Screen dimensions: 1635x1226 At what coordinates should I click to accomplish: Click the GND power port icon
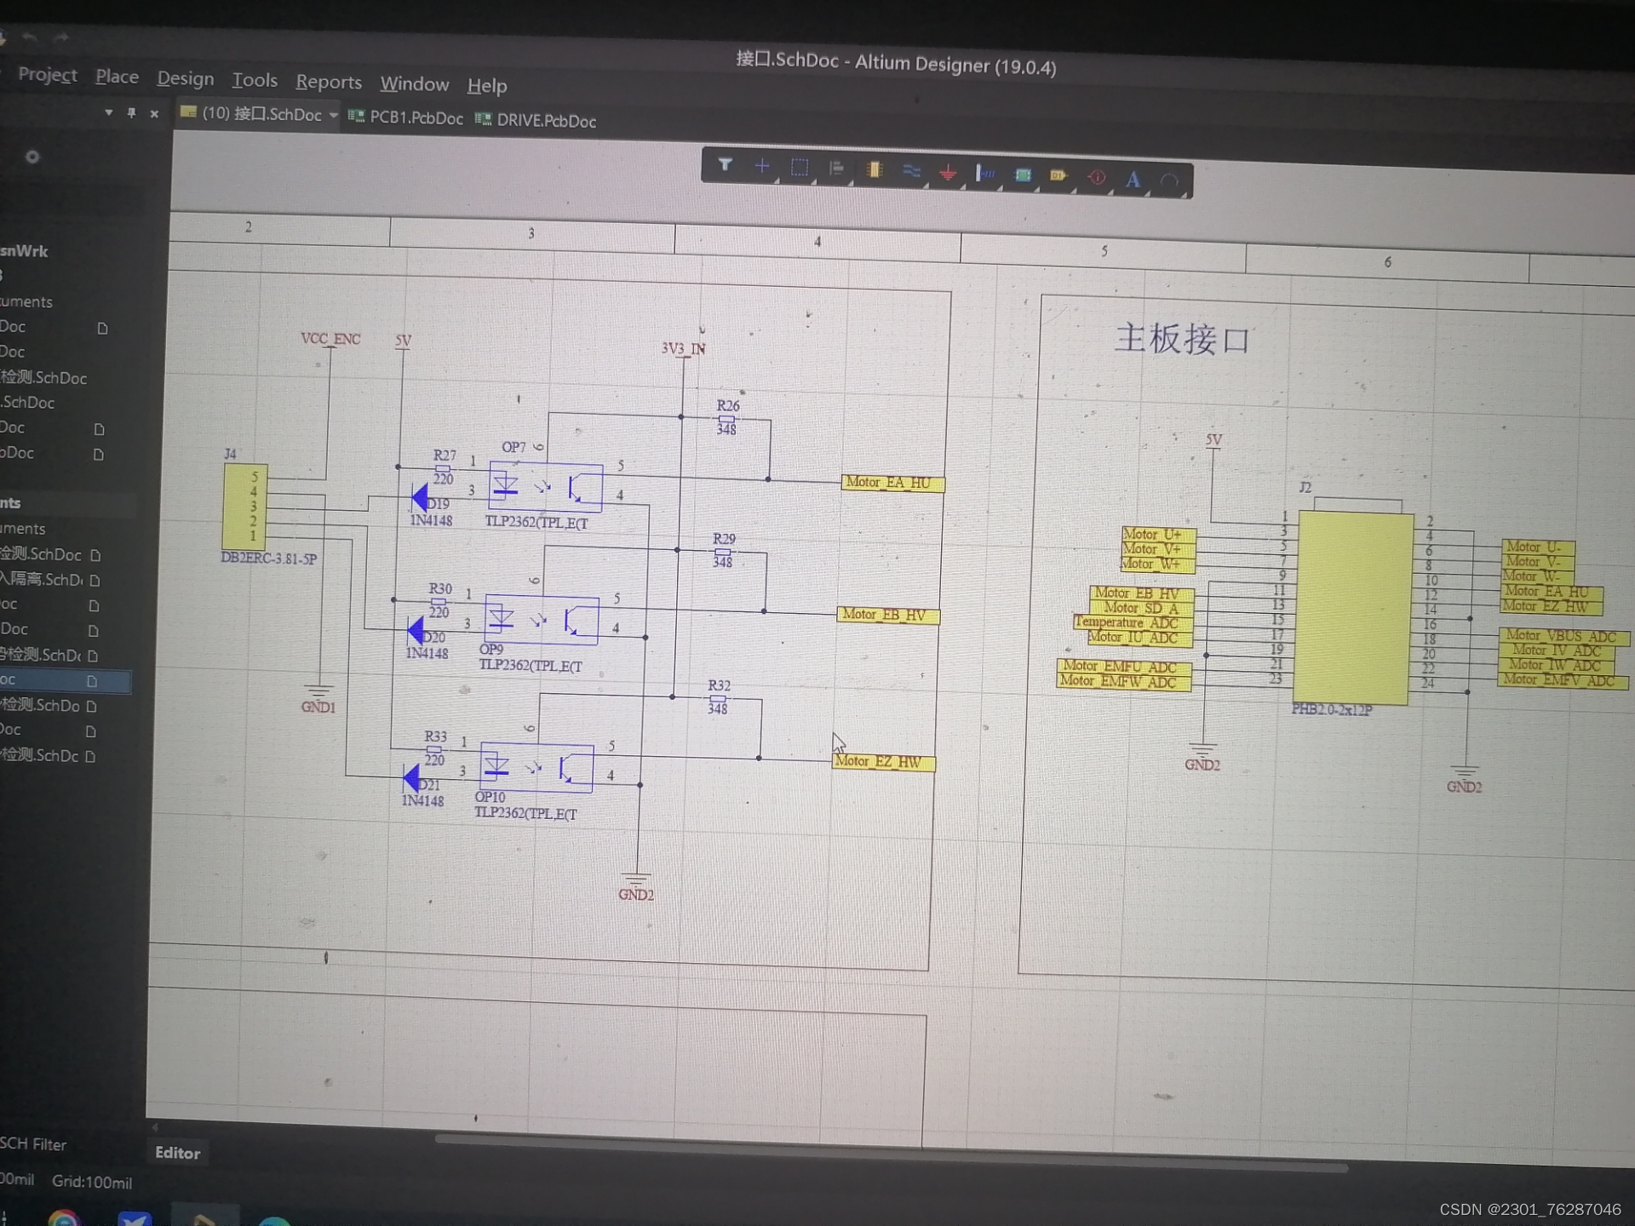(948, 174)
